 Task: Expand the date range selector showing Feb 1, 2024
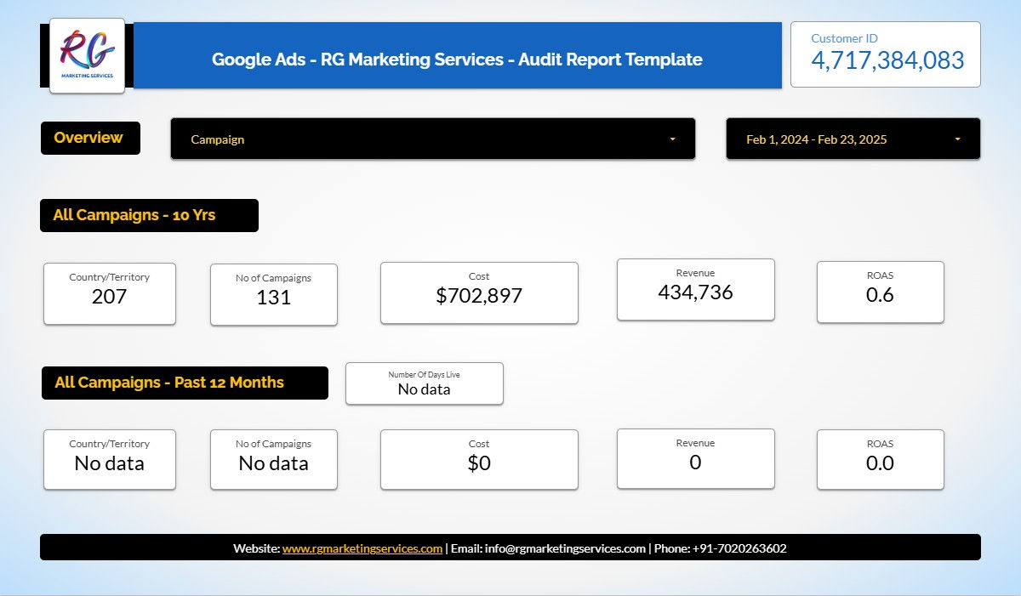851,139
